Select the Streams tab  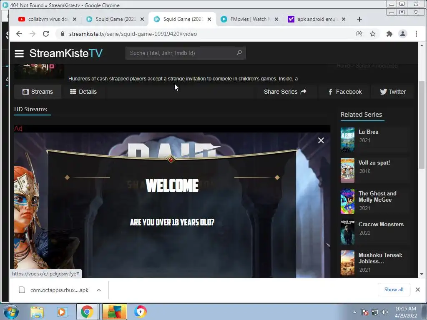click(x=38, y=92)
